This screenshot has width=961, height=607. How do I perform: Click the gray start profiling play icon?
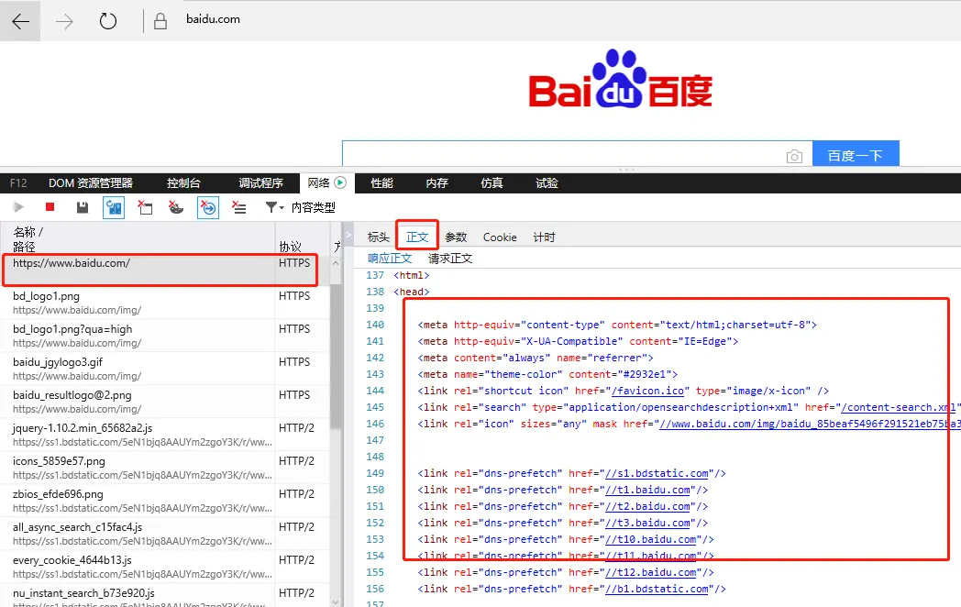point(18,207)
